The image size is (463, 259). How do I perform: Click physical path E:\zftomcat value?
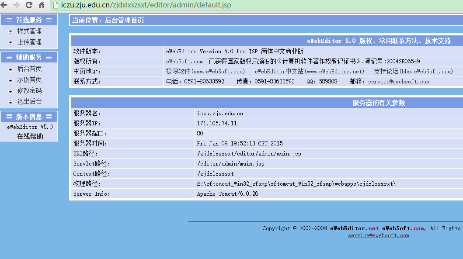click(296, 184)
